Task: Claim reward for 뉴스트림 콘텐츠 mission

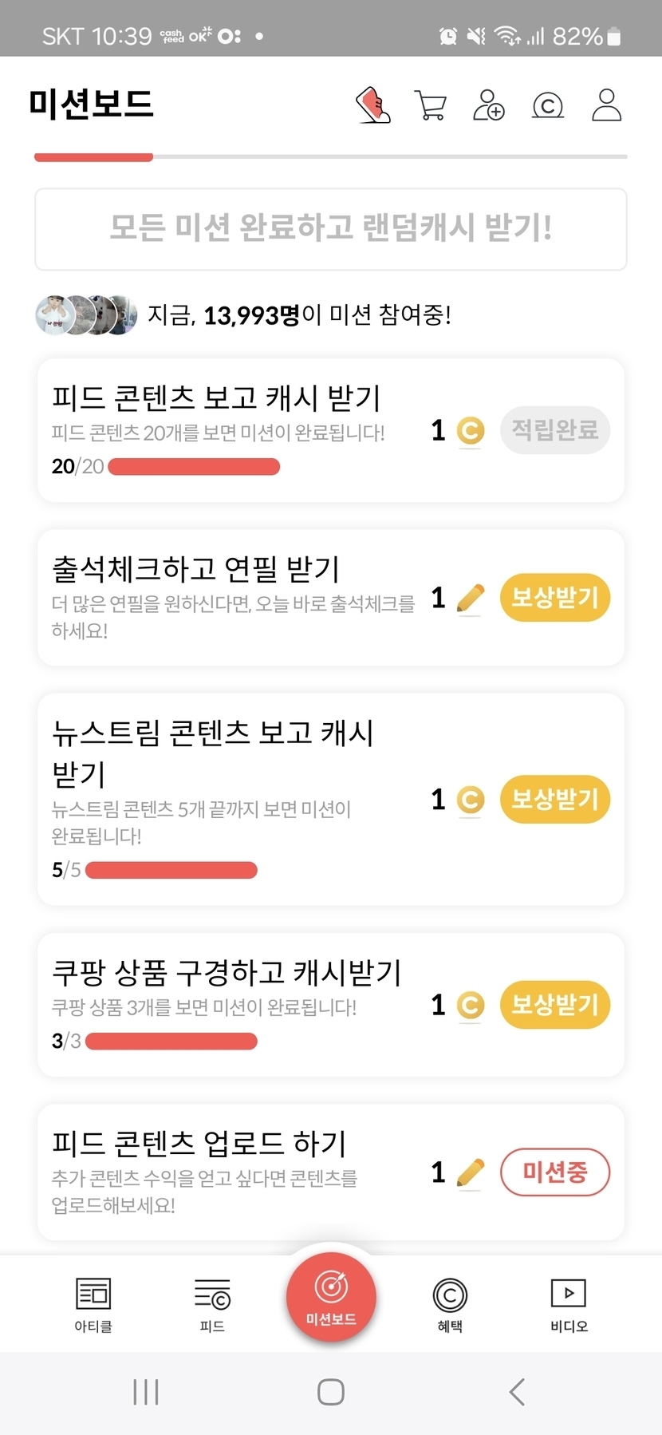Action: click(x=555, y=799)
